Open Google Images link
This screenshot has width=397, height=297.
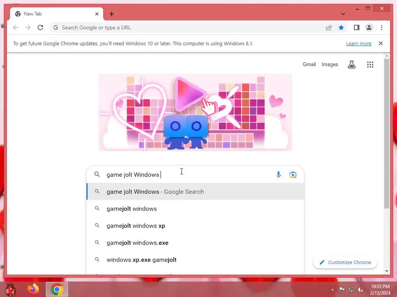click(x=330, y=65)
